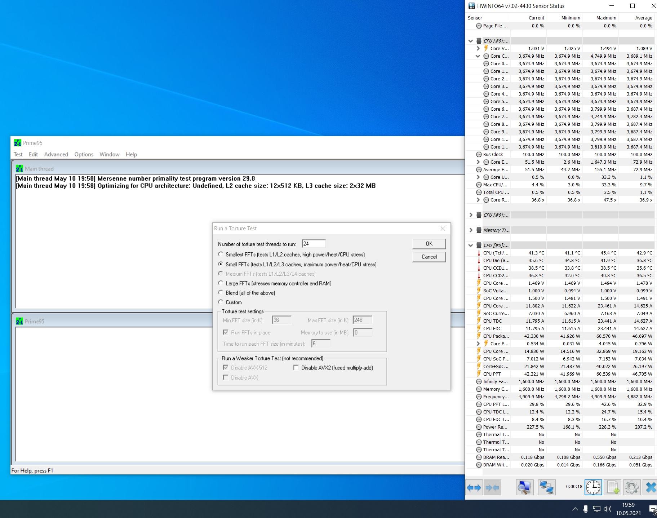Open Prime95 Advanced menu
Viewport: 657px width, 518px height.
[x=56, y=154]
